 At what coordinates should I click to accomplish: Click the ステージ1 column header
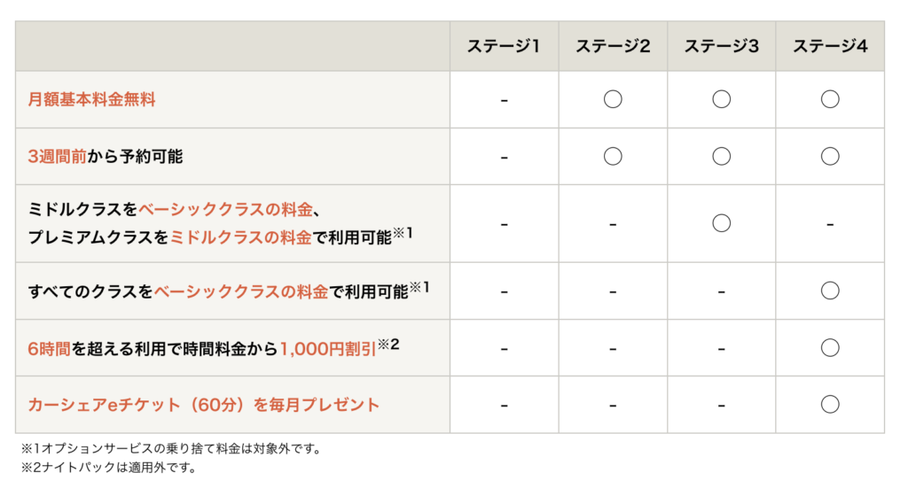[504, 46]
